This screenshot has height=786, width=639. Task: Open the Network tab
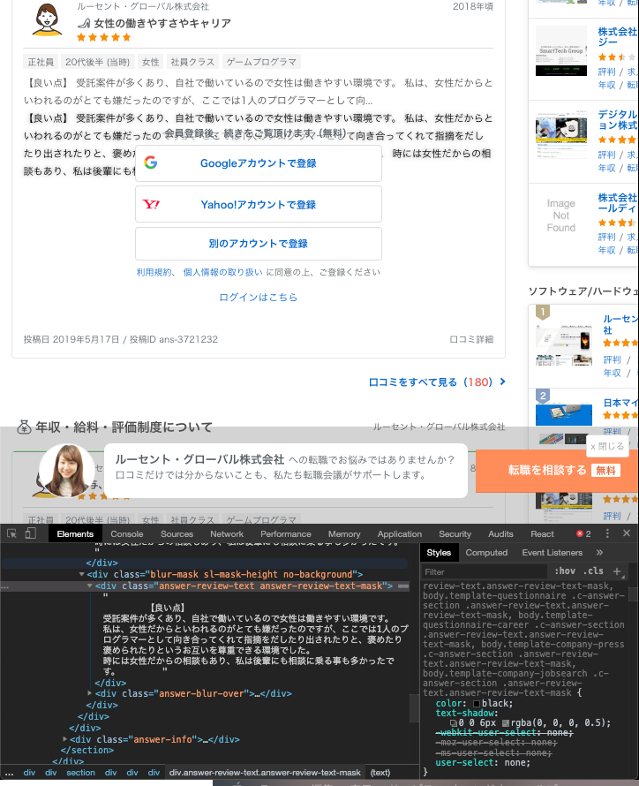coord(227,533)
